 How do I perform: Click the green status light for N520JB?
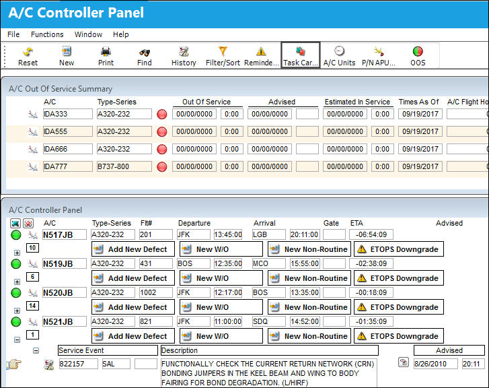(16, 293)
